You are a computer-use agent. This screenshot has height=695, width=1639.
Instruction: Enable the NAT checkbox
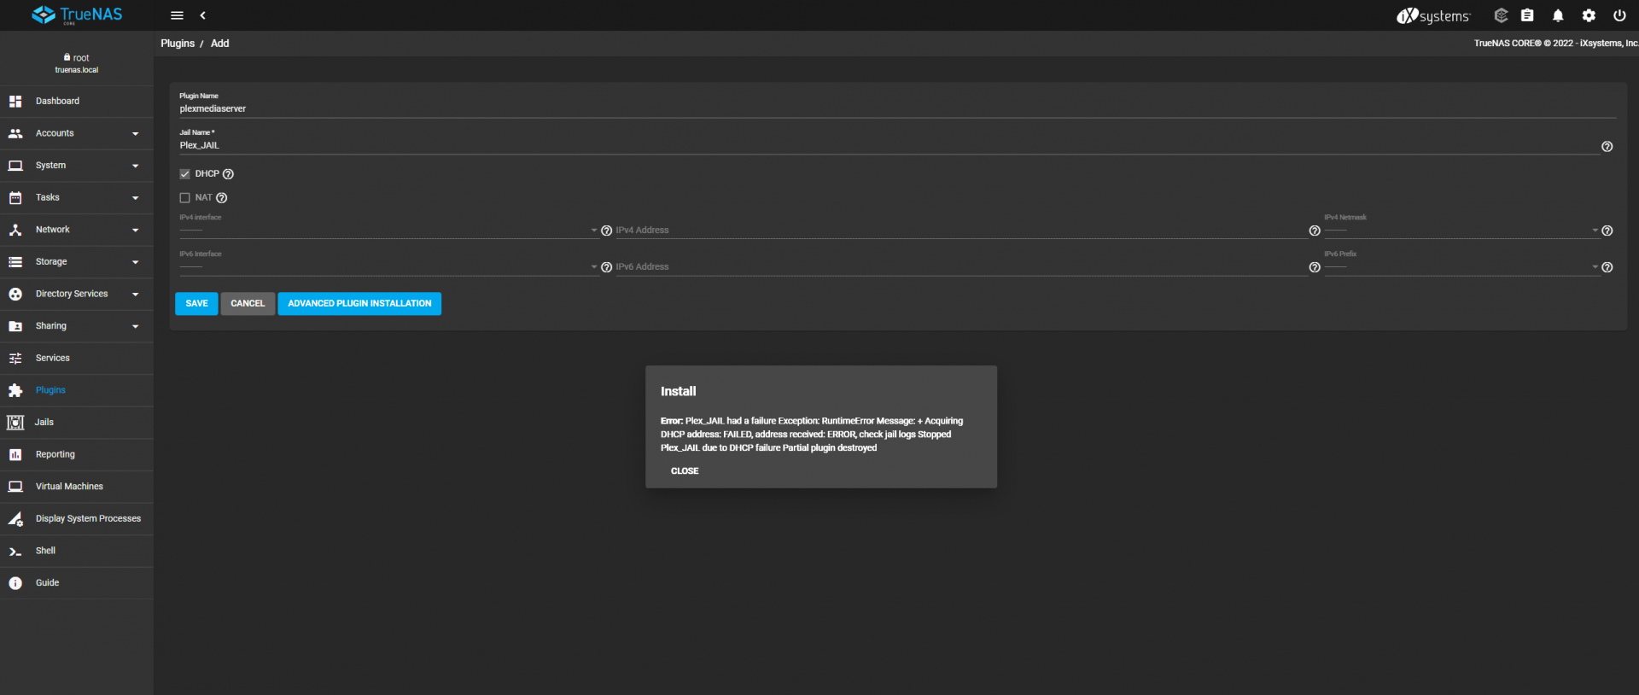184,198
